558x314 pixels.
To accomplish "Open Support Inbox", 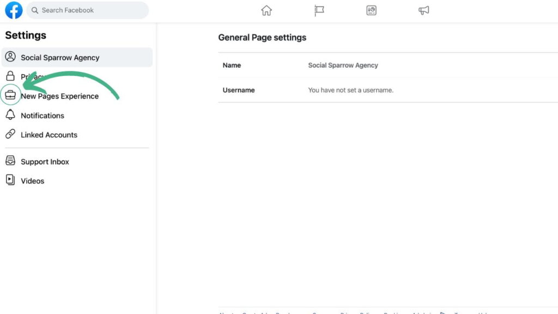I will click(x=77, y=161).
